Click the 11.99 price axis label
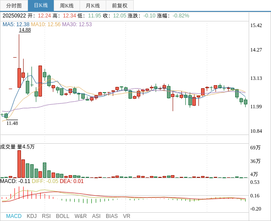Viewport: 271px width, 221px height. (256, 107)
